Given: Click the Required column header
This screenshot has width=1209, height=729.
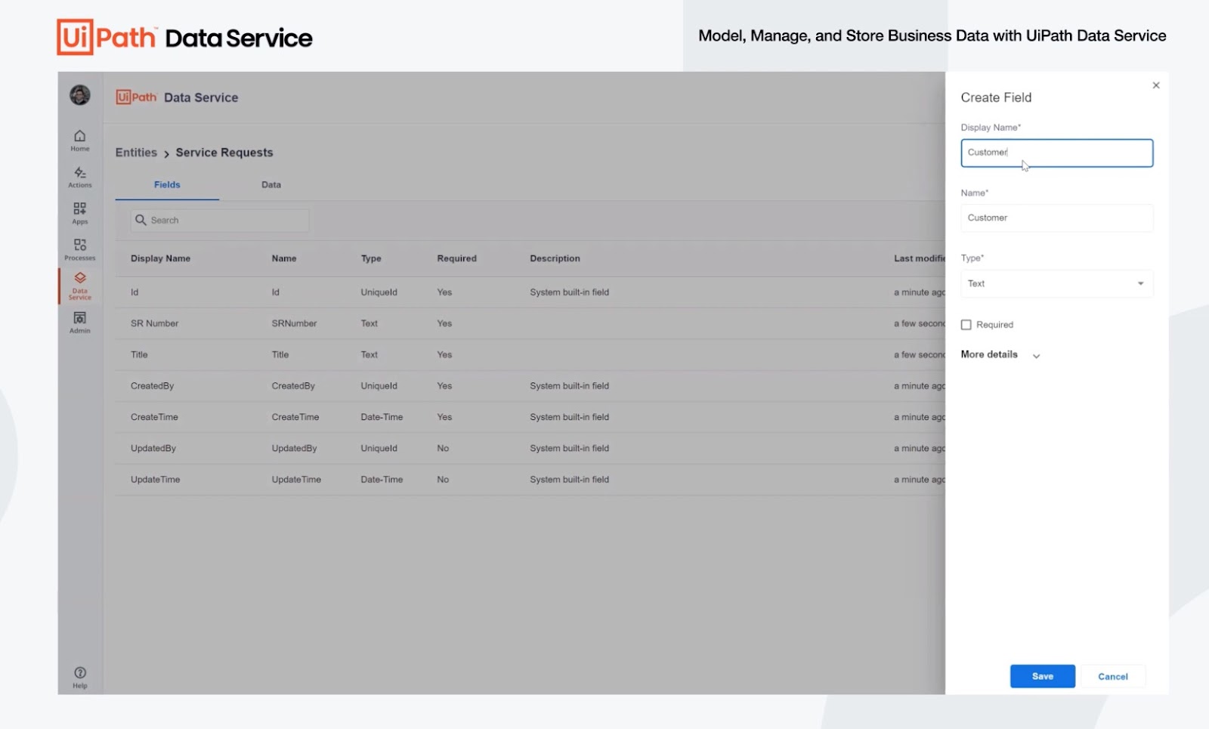Looking at the screenshot, I should [456, 258].
